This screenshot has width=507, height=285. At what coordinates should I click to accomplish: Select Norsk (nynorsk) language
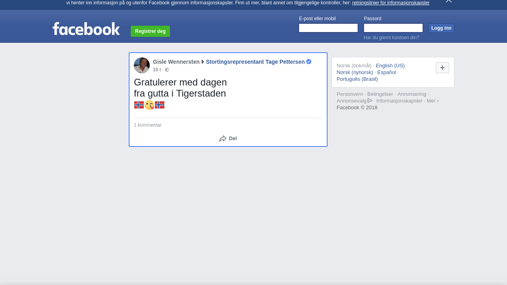tap(355, 72)
